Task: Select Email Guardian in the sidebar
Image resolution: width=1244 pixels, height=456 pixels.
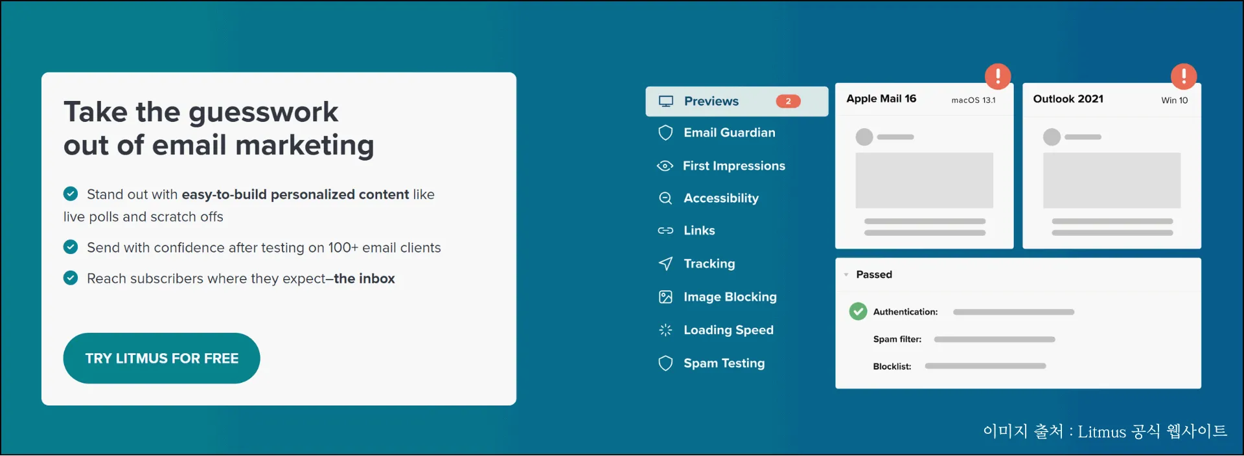Action: [729, 133]
